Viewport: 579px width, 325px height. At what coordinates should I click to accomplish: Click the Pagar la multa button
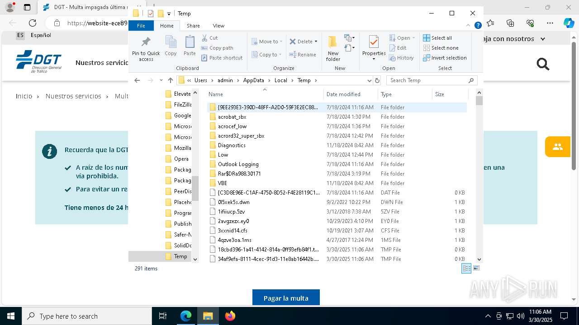click(286, 298)
